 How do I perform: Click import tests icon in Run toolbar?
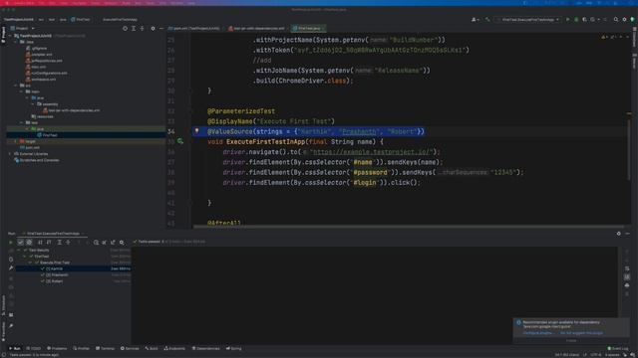[x=105, y=243]
